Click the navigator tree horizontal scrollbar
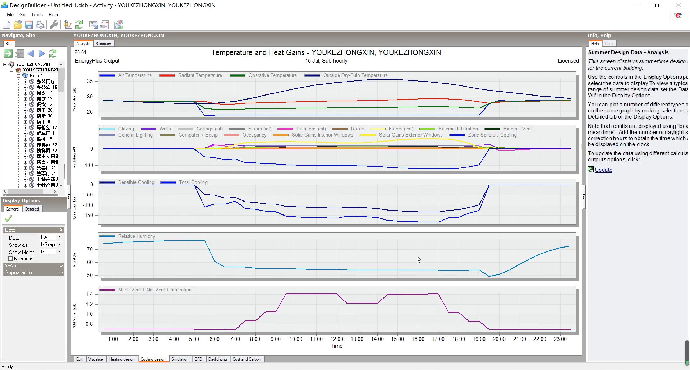This screenshot has height=370, width=690. (30, 191)
